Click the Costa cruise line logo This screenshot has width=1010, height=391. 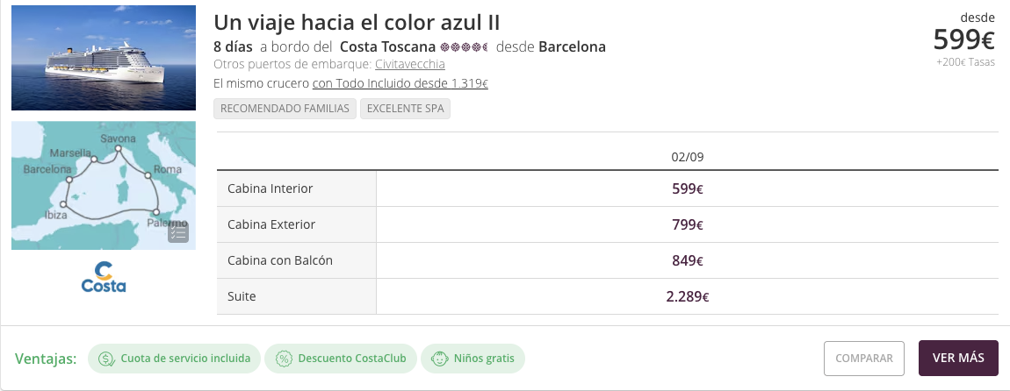click(104, 277)
